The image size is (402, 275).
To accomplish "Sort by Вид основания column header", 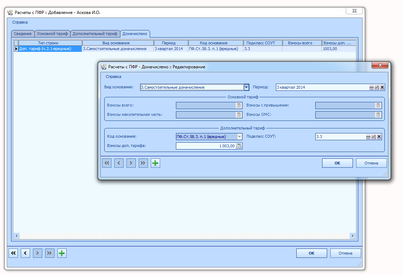I will point(118,43).
